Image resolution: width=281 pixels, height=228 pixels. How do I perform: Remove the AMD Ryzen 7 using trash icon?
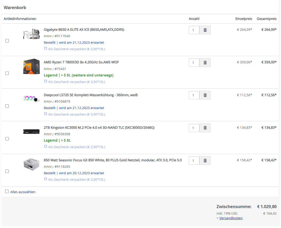click(205, 62)
